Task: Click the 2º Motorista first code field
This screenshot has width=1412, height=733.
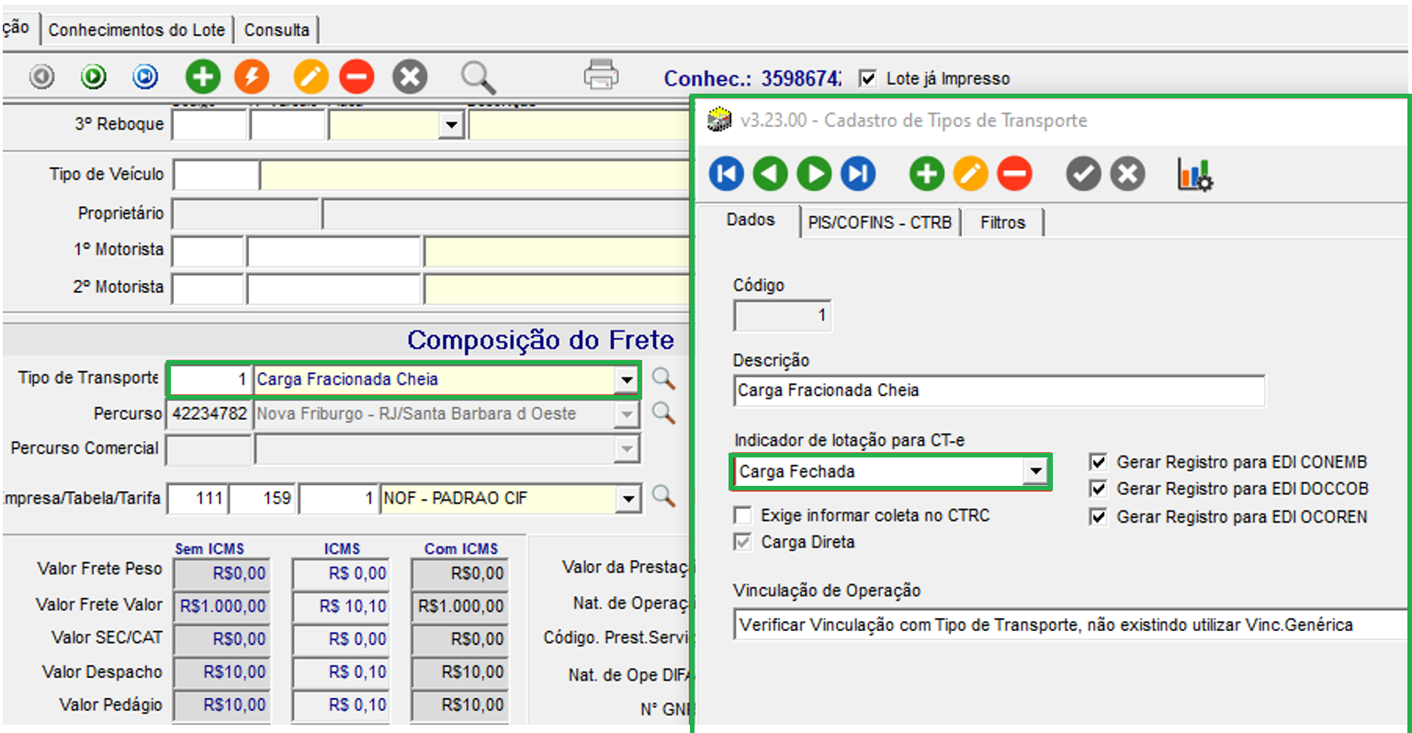Action: (209, 288)
